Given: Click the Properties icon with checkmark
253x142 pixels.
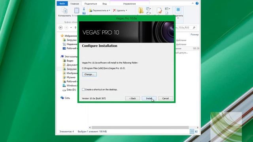Looking at the screenshot, I should pyautogui.click(x=159, y=11).
